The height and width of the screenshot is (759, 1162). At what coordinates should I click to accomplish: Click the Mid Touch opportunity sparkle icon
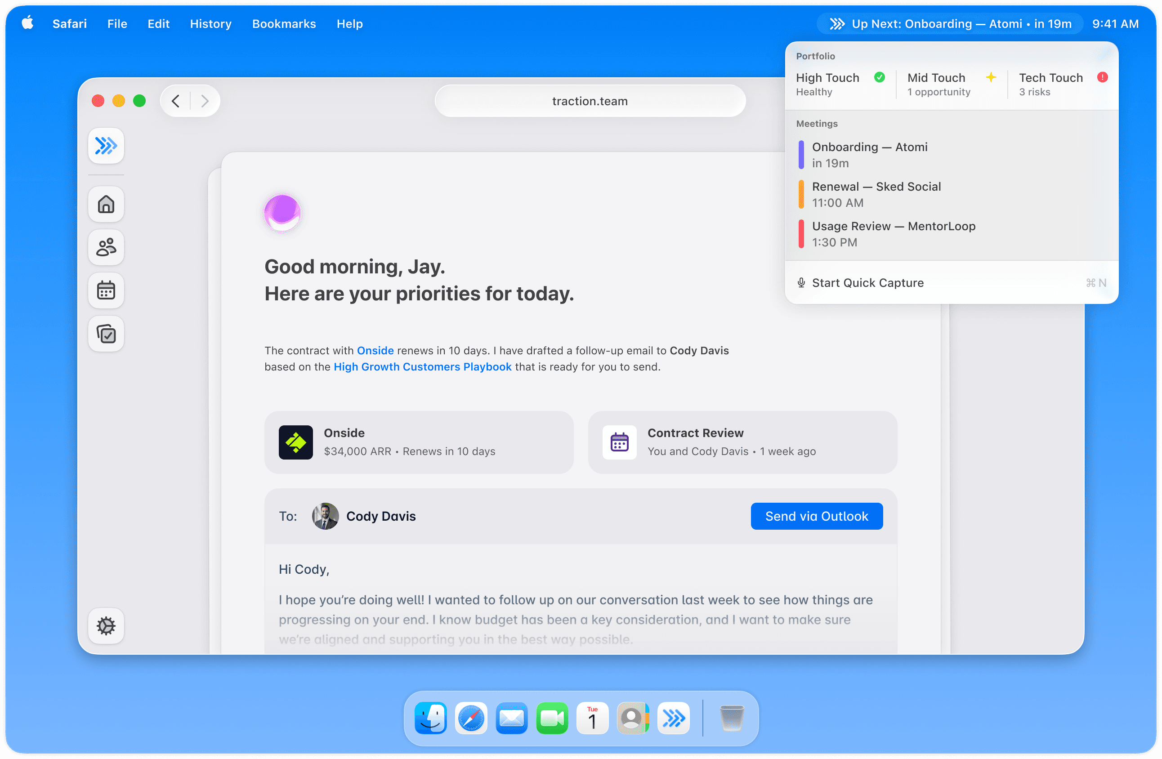click(991, 76)
